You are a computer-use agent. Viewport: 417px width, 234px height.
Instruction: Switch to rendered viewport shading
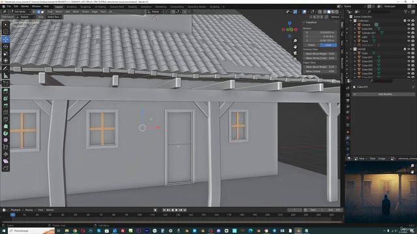click(337, 12)
